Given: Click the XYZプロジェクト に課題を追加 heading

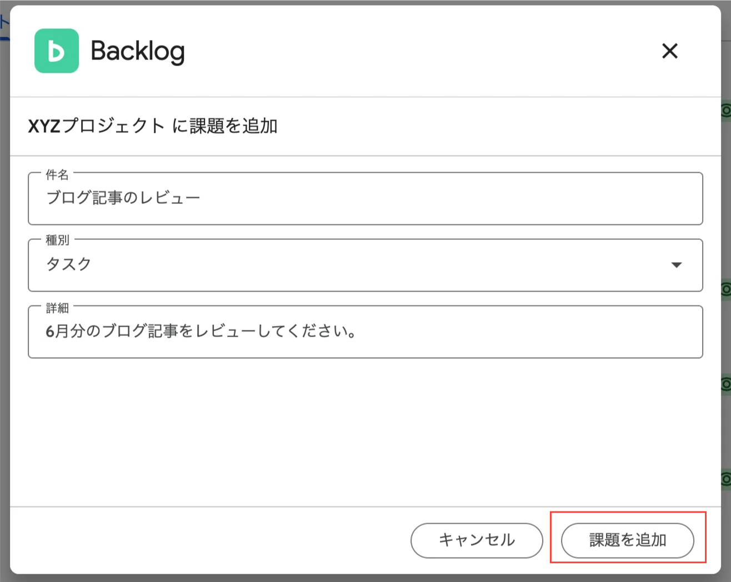Looking at the screenshot, I should click(x=153, y=126).
